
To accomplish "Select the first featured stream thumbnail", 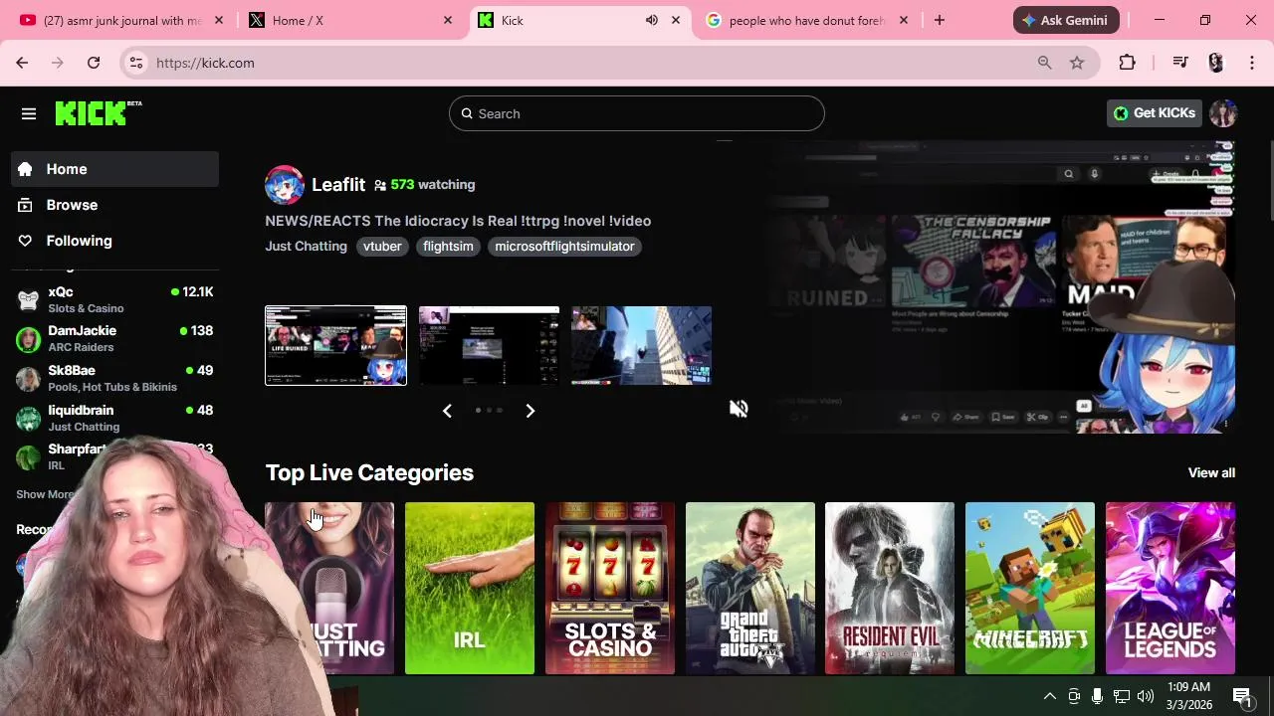I will tap(335, 345).
